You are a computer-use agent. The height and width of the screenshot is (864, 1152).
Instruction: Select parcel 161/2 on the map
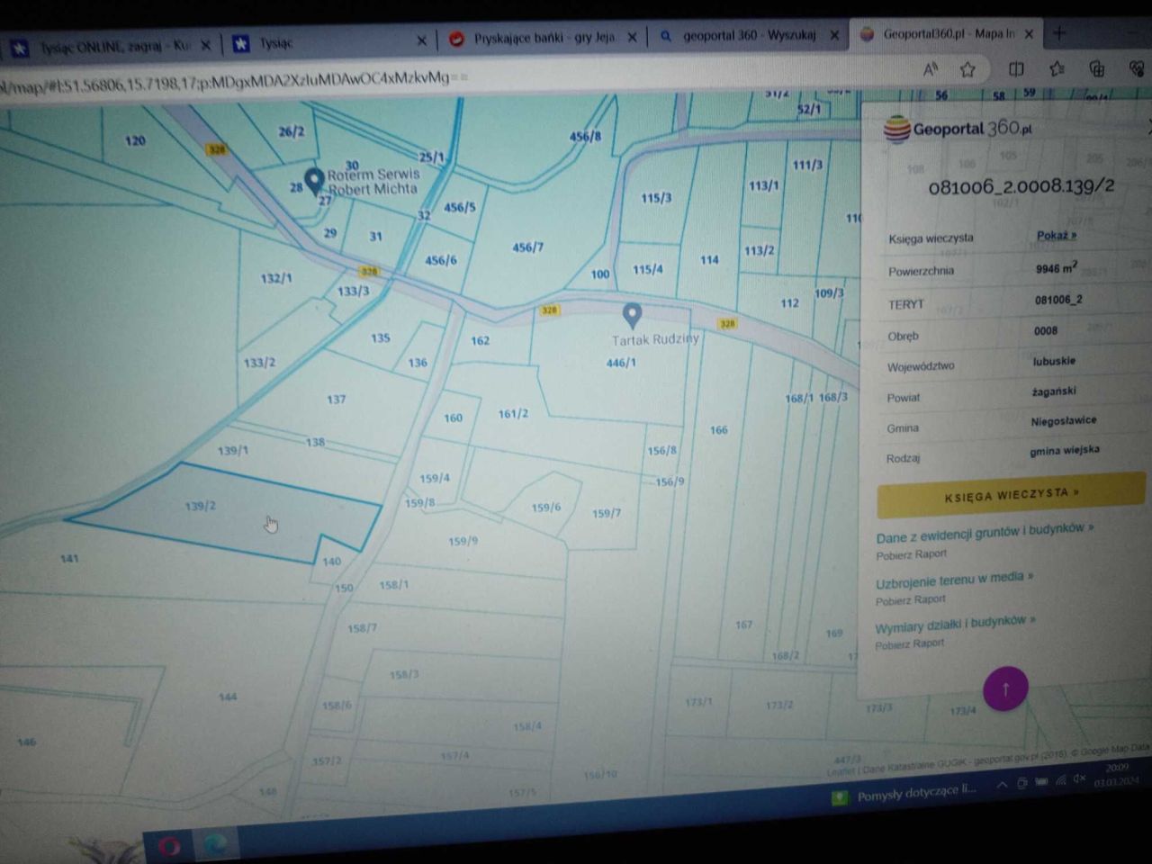pyautogui.click(x=513, y=413)
